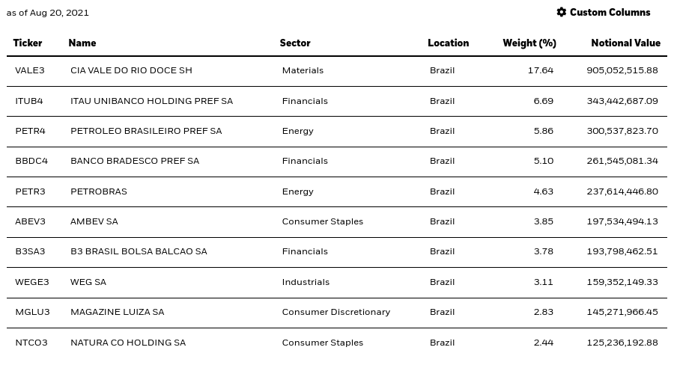Click the Consumer Discretionary sector cell
This screenshot has width=674, height=371.
pos(336,312)
